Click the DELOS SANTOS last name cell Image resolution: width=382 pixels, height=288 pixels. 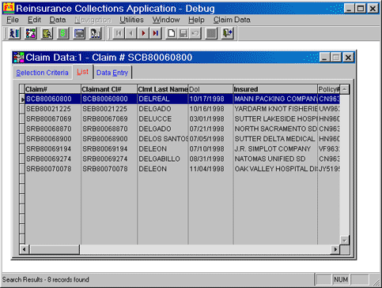point(163,139)
